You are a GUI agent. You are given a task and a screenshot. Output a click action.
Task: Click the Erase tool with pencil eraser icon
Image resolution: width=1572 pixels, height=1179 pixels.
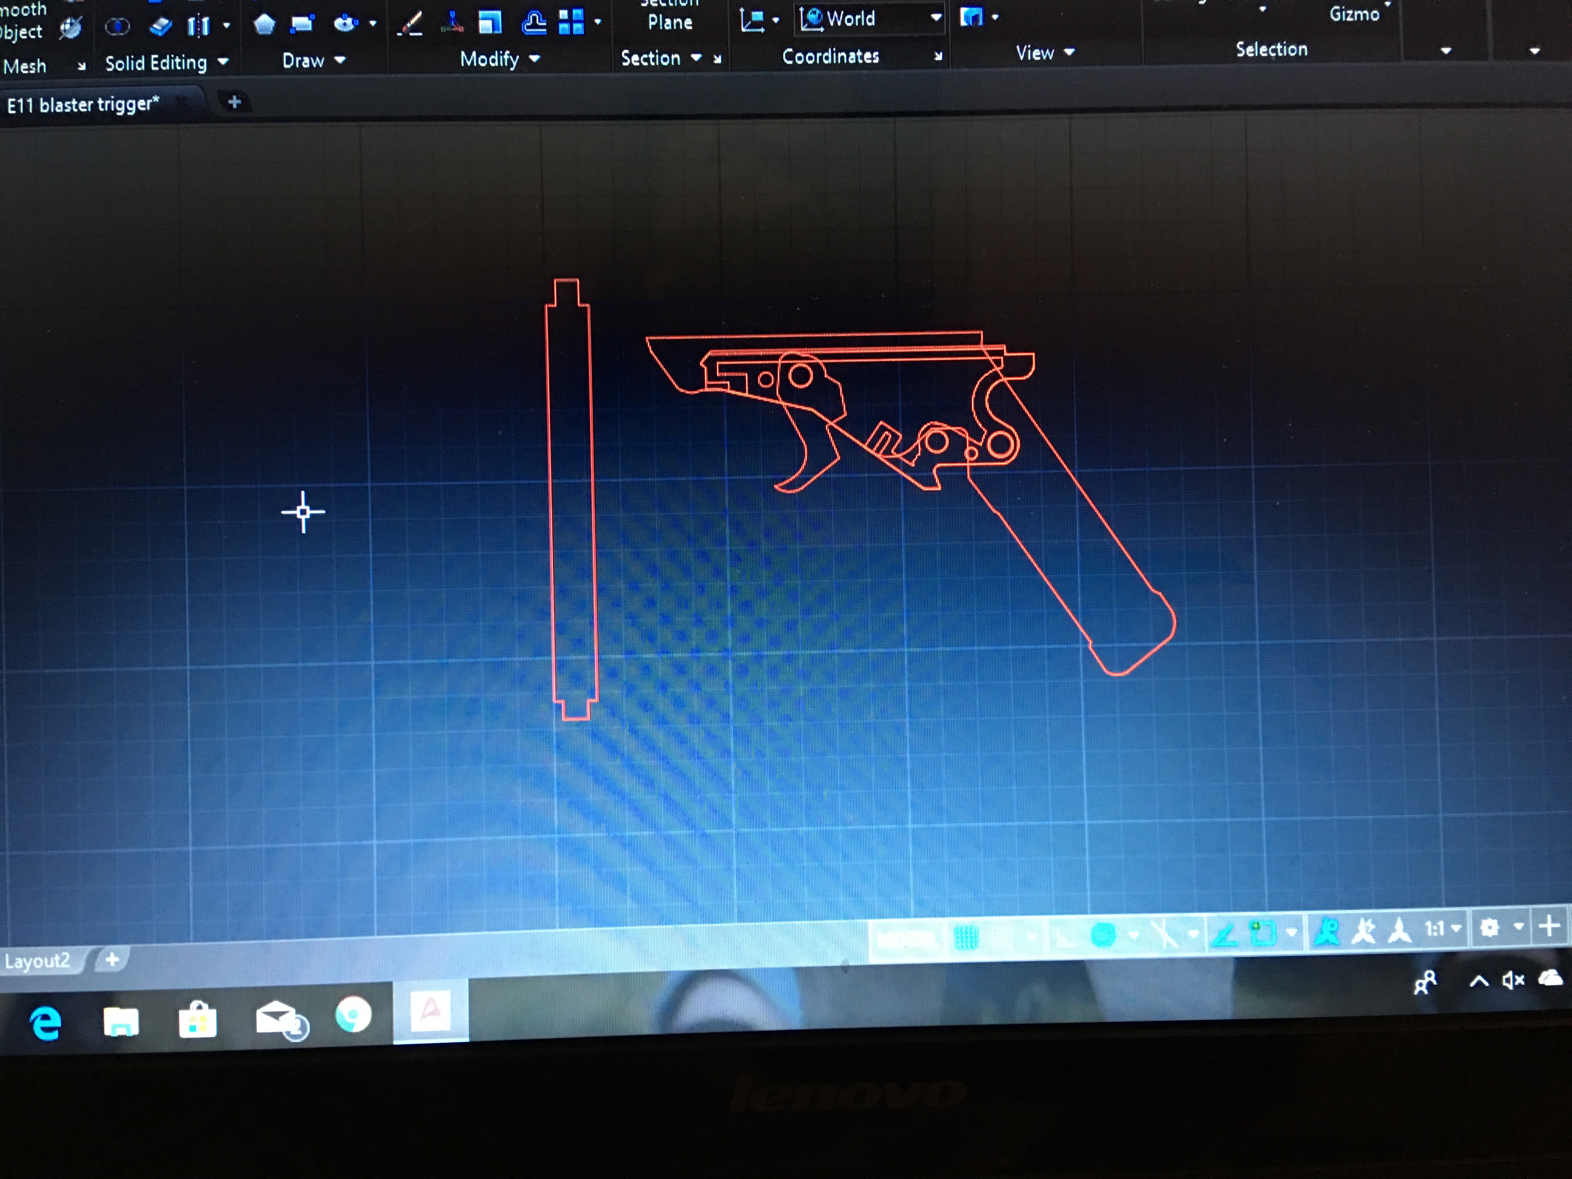point(411,23)
